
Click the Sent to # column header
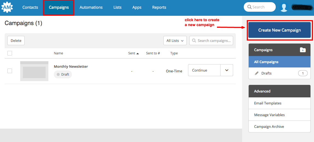[153, 53]
